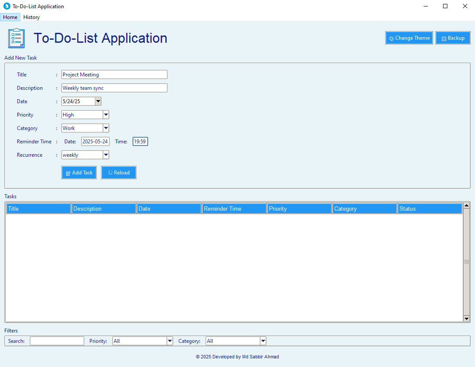Switch to the History tab
The height and width of the screenshot is (367, 475).
(32, 17)
